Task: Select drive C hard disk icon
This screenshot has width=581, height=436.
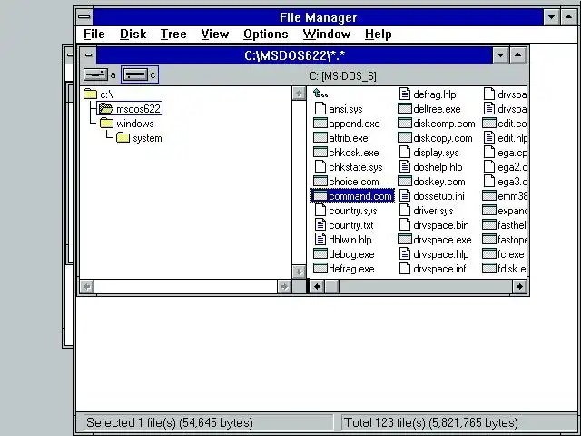Action: (x=135, y=74)
